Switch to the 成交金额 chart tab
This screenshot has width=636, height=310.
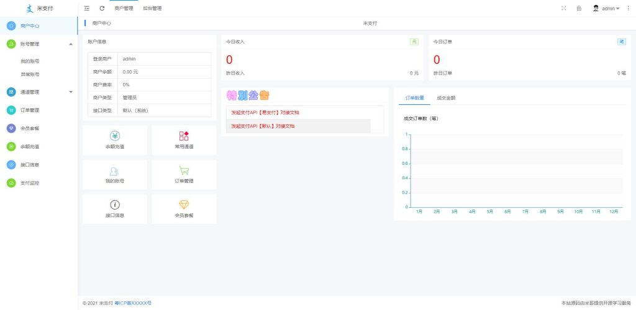446,98
